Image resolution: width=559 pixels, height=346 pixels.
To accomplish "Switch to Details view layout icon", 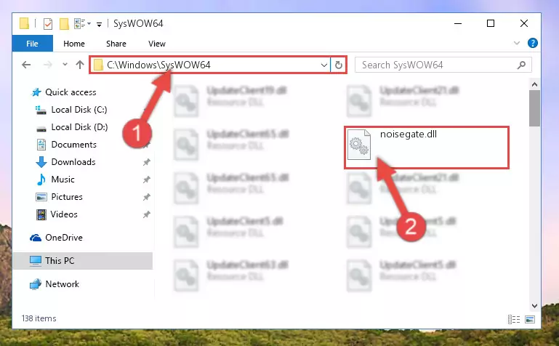I will click(514, 319).
